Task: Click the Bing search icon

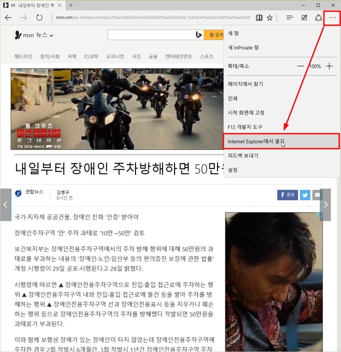Action: click(x=199, y=35)
